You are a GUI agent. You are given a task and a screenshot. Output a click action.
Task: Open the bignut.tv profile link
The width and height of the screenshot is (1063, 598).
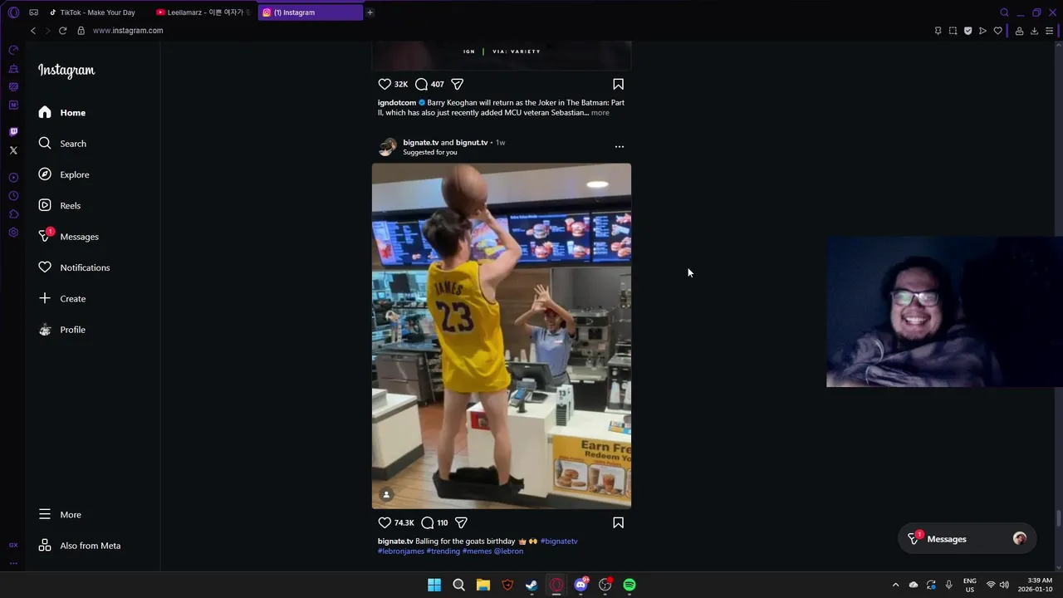(x=472, y=142)
